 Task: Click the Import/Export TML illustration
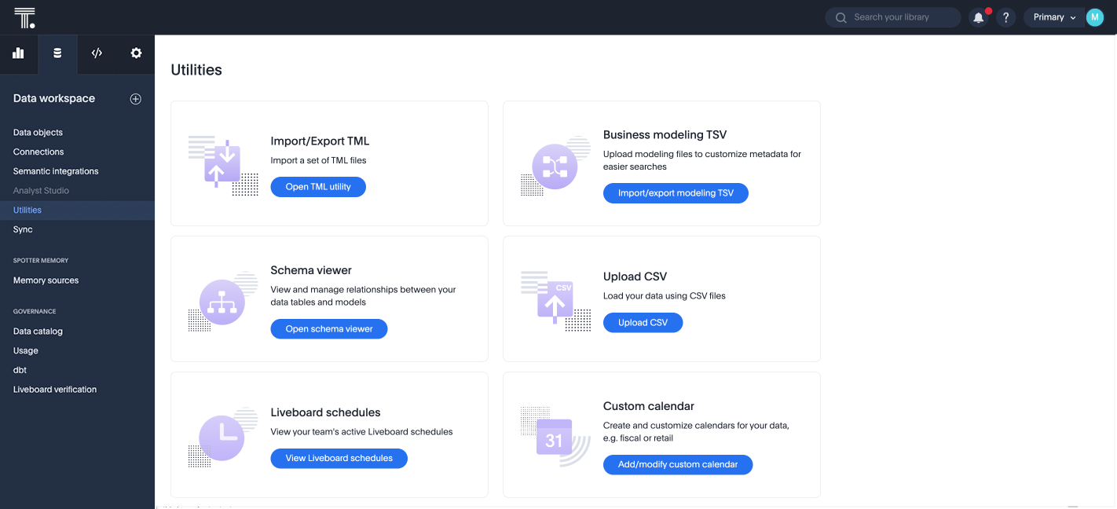(223, 166)
